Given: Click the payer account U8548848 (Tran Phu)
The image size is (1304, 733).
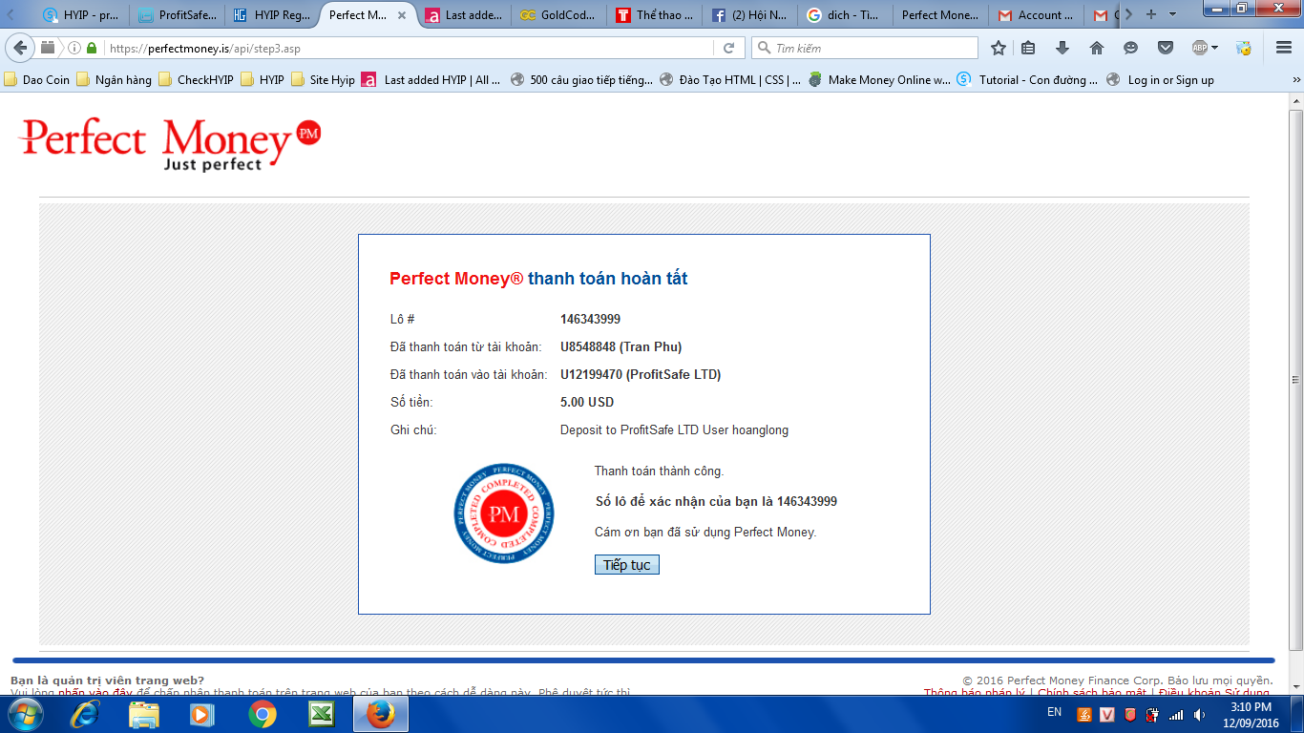Looking at the screenshot, I should pyautogui.click(x=620, y=346).
